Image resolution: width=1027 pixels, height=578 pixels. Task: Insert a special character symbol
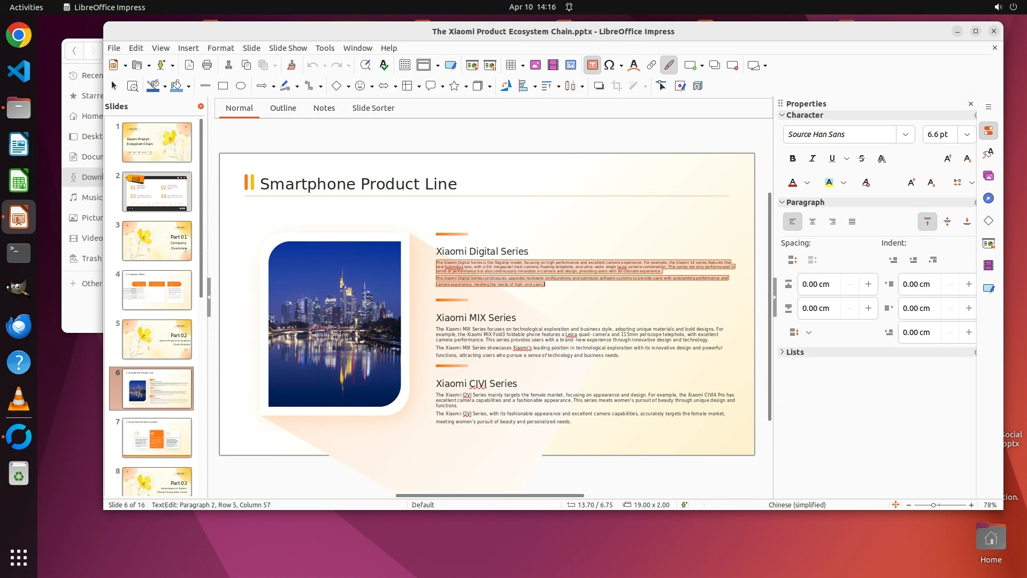pyautogui.click(x=609, y=65)
